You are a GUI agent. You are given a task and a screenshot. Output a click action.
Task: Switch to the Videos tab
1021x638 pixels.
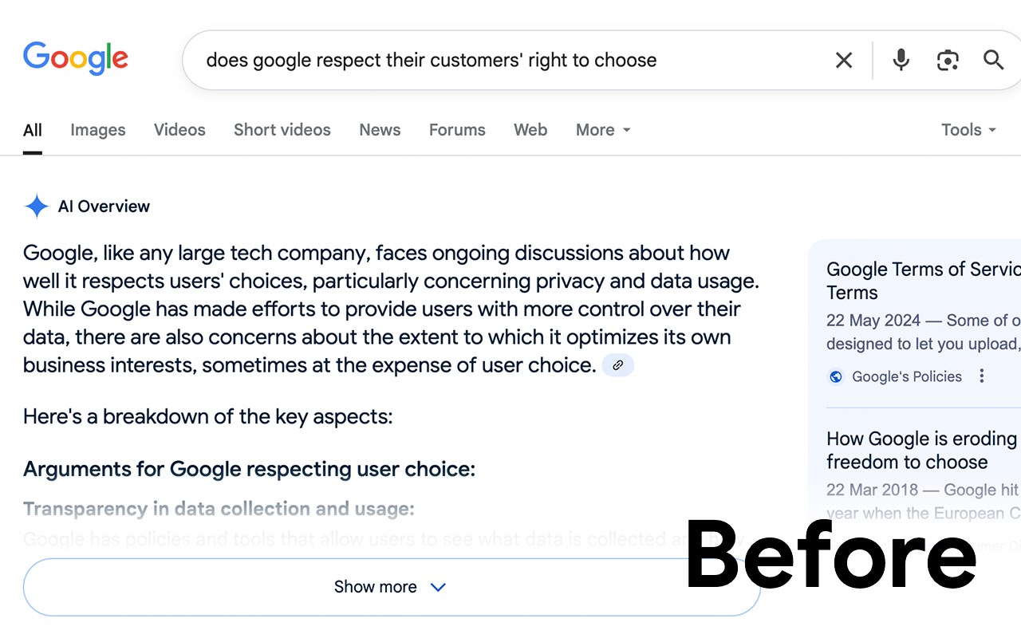[x=179, y=130]
